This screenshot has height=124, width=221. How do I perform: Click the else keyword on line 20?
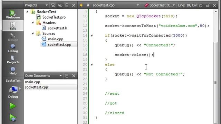click(110, 64)
